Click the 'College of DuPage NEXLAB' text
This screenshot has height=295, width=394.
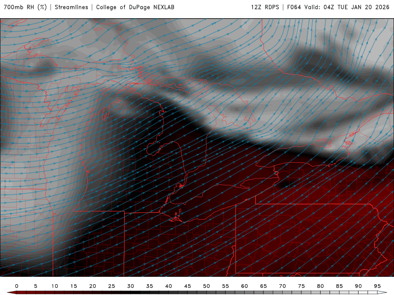click(x=135, y=7)
